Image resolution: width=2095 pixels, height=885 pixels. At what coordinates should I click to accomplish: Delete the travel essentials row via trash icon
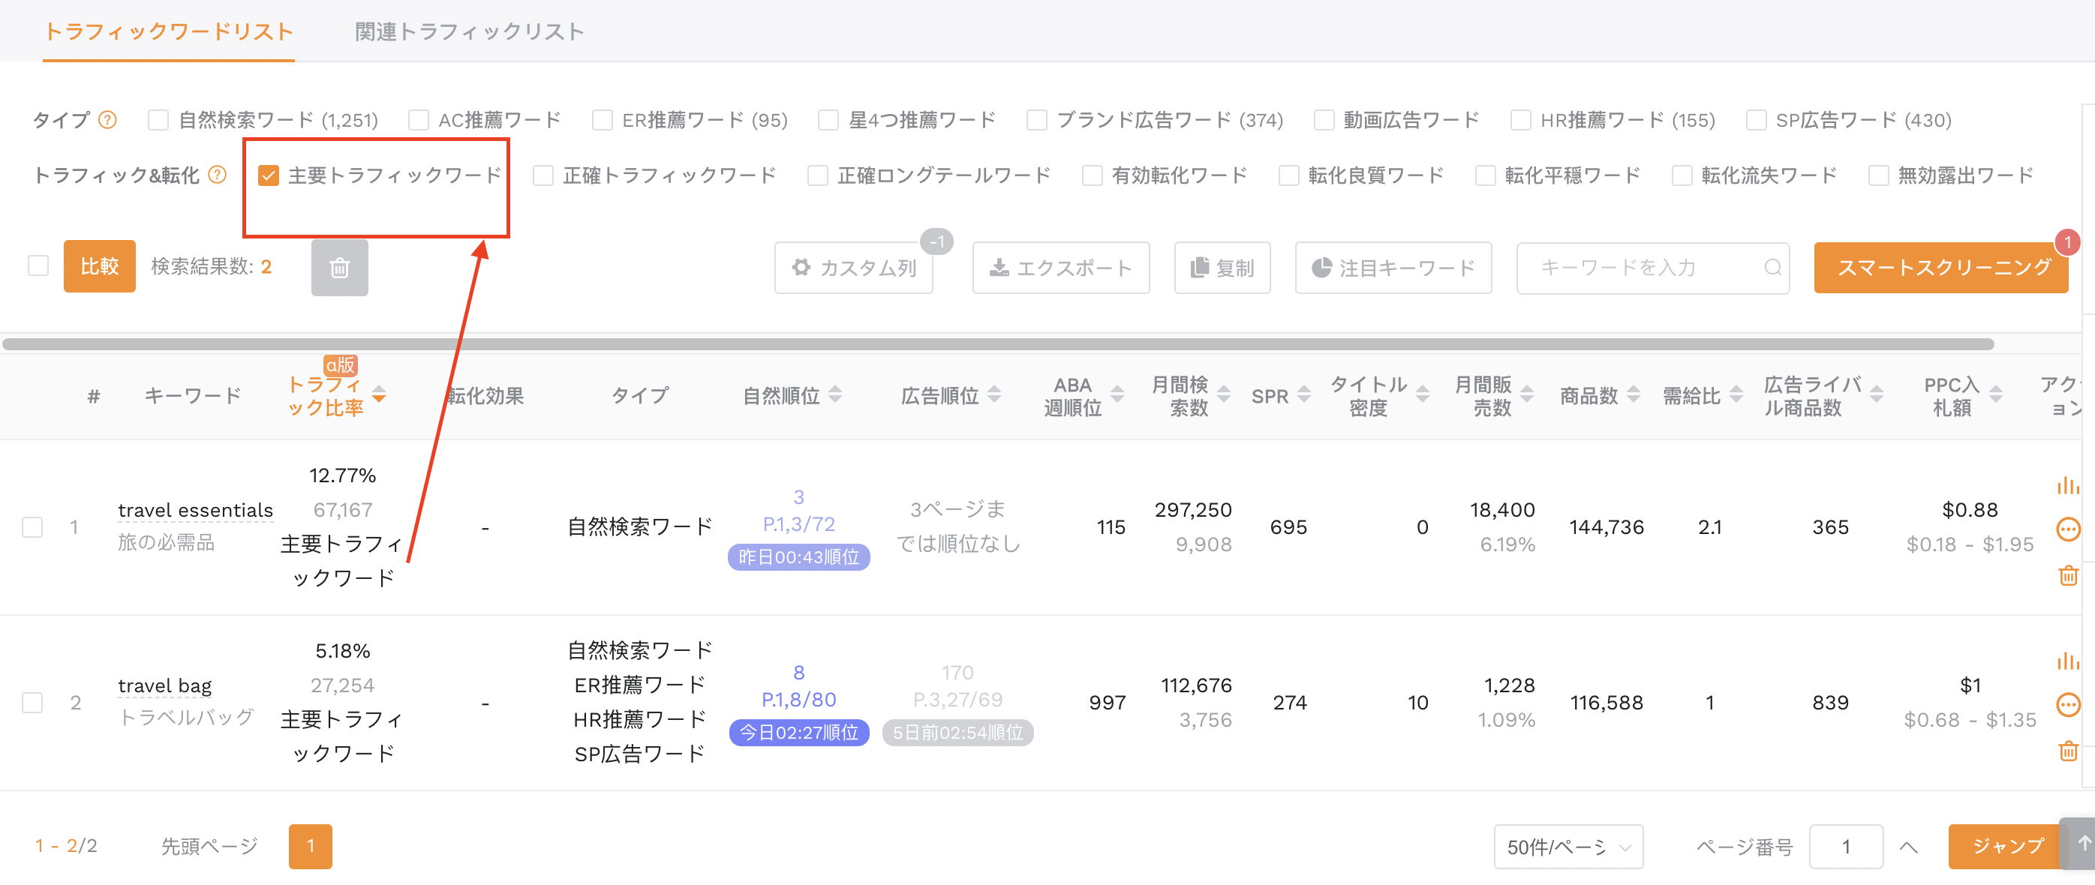2067,575
